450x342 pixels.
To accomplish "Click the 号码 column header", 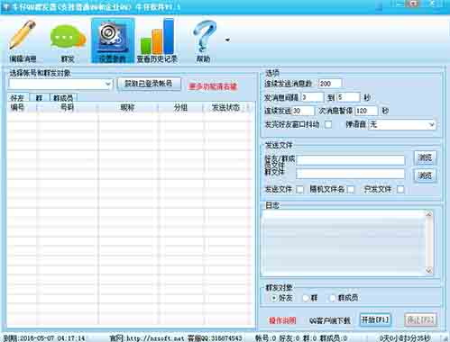I will point(67,108).
